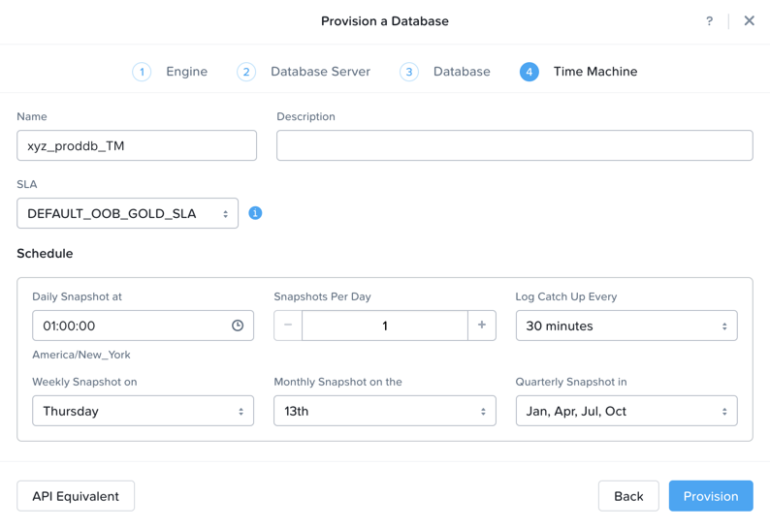Click the Name label

pyautogui.click(x=32, y=117)
